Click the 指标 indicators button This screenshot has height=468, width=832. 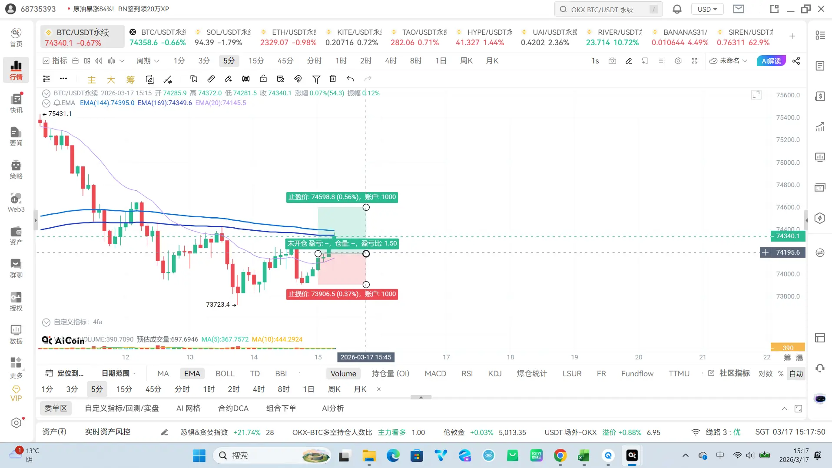pyautogui.click(x=55, y=61)
